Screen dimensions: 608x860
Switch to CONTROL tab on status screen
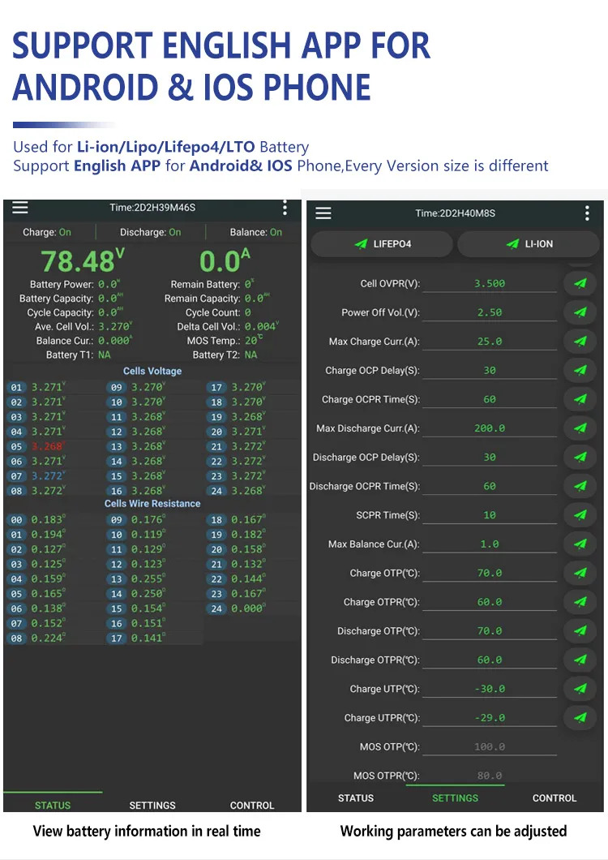[251, 805]
